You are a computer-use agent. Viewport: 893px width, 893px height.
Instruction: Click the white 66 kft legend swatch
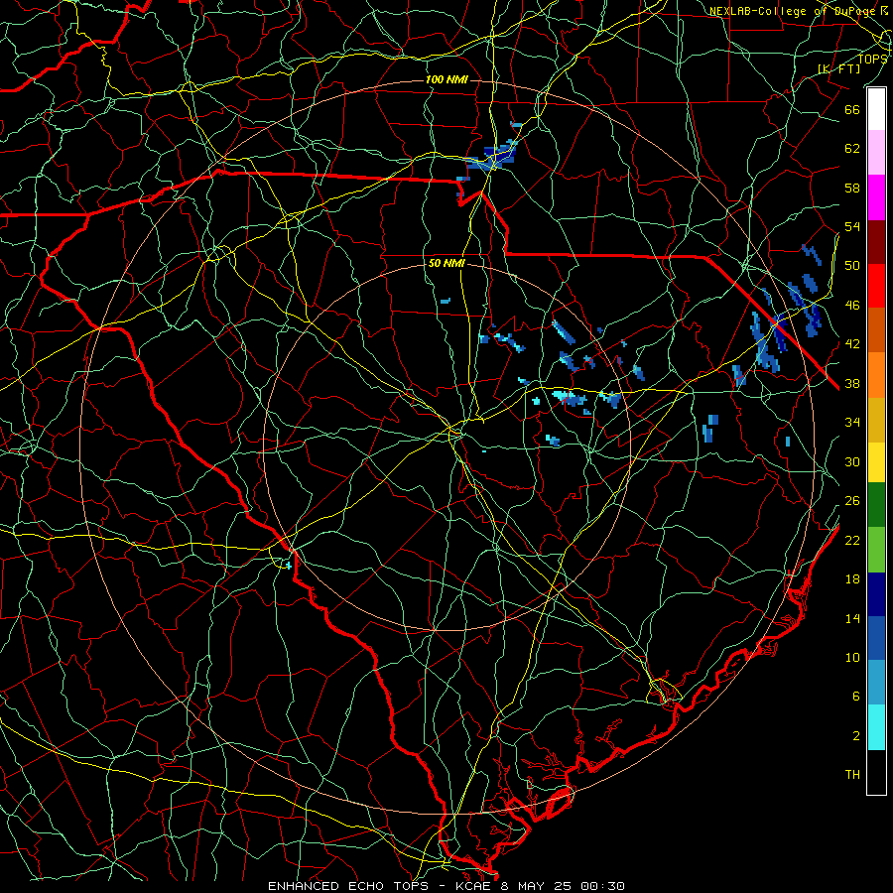tap(876, 109)
